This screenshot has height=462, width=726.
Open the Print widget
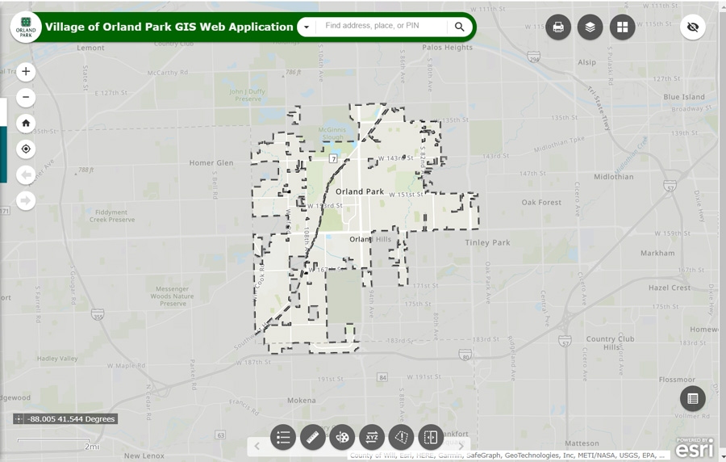(558, 27)
